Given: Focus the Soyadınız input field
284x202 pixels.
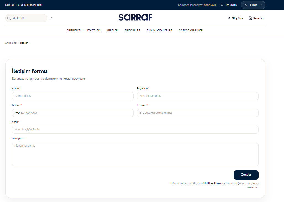Looking at the screenshot, I should (198, 96).
